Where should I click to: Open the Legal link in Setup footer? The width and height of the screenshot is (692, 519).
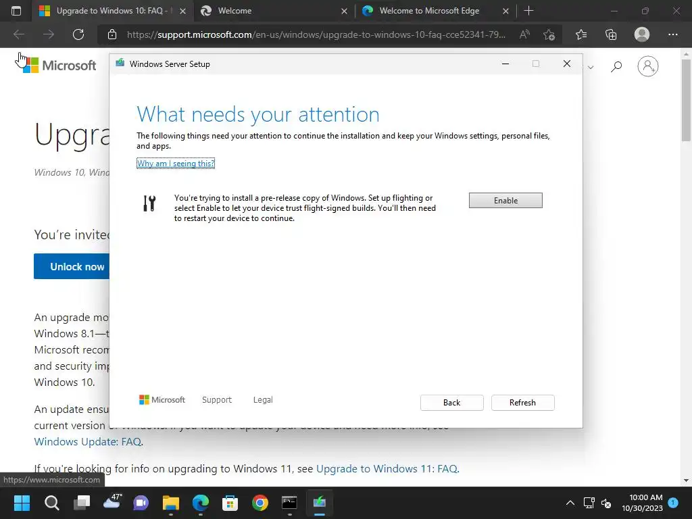click(263, 400)
